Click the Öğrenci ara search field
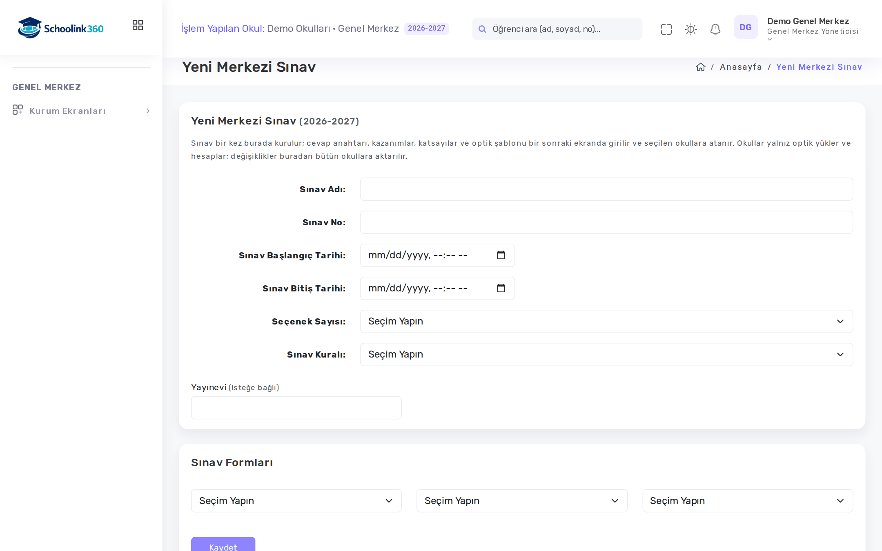Viewport: 882px width, 551px height. click(x=557, y=29)
